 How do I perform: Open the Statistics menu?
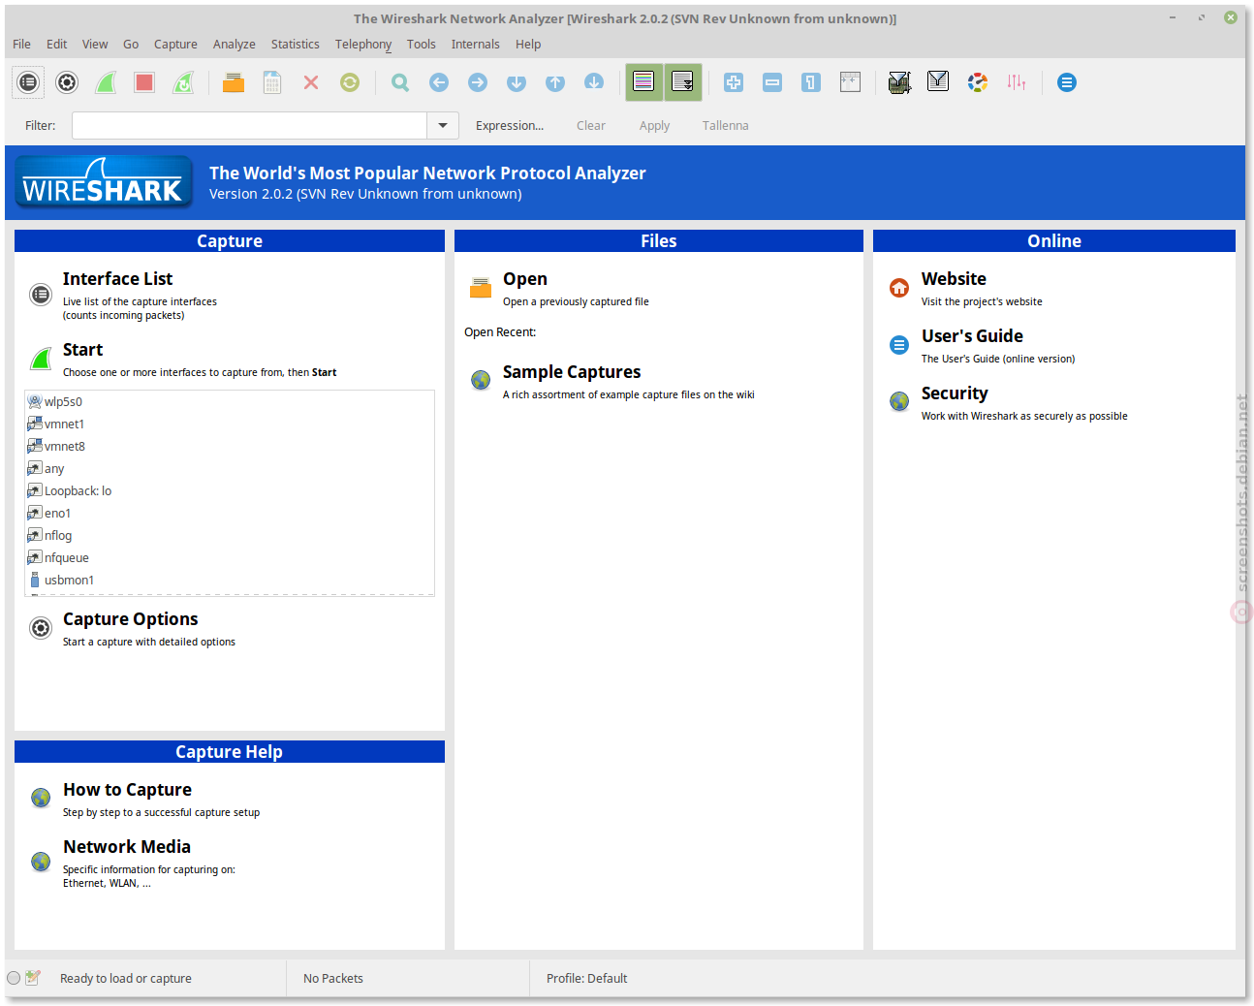[x=296, y=44]
